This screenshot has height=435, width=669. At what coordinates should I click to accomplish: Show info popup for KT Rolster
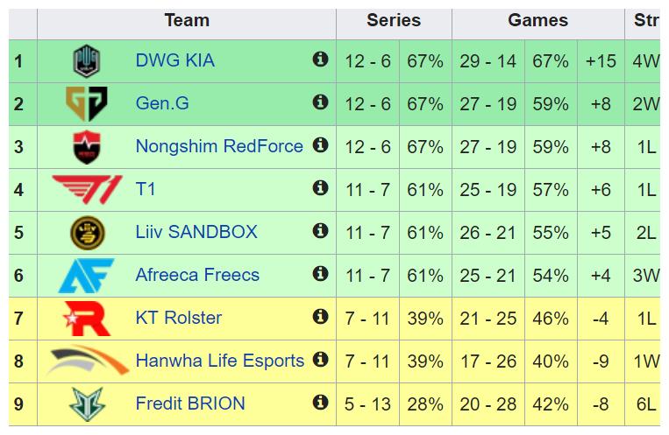(x=320, y=316)
